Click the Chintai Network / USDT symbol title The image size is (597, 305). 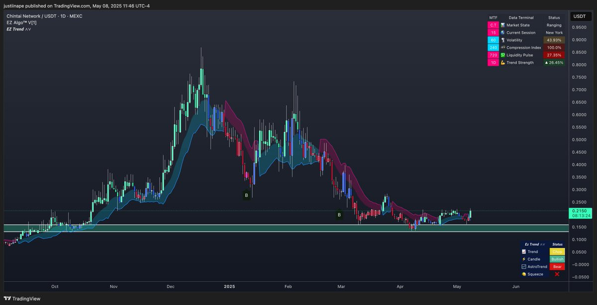44,16
